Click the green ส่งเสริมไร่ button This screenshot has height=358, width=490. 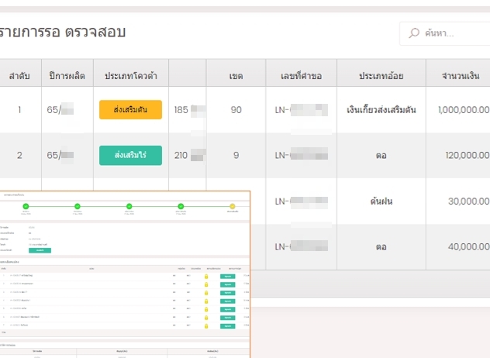point(130,156)
